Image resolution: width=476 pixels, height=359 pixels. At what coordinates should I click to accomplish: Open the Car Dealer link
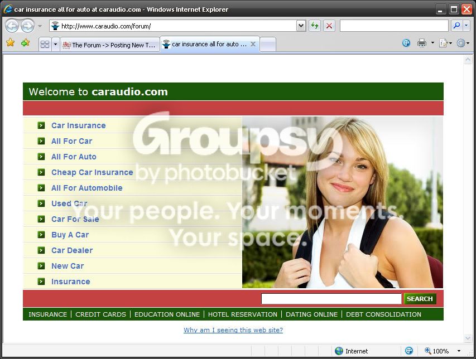pyautogui.click(x=72, y=250)
